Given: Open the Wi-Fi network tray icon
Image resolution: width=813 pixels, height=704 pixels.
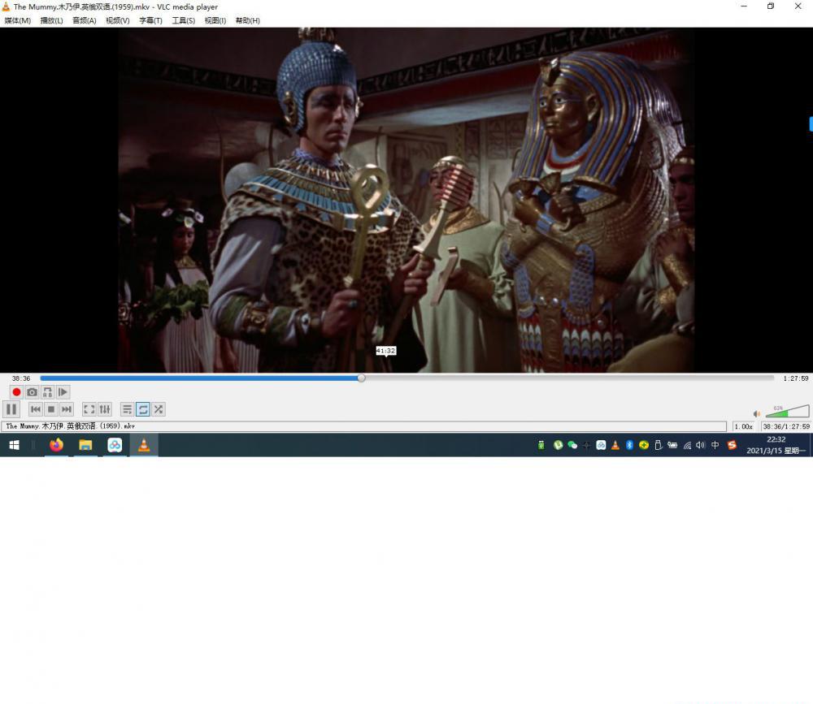Looking at the screenshot, I should 687,445.
